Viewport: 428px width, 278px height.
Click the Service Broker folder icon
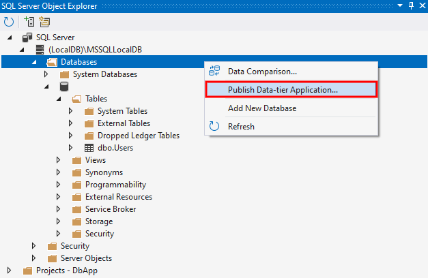(76, 209)
